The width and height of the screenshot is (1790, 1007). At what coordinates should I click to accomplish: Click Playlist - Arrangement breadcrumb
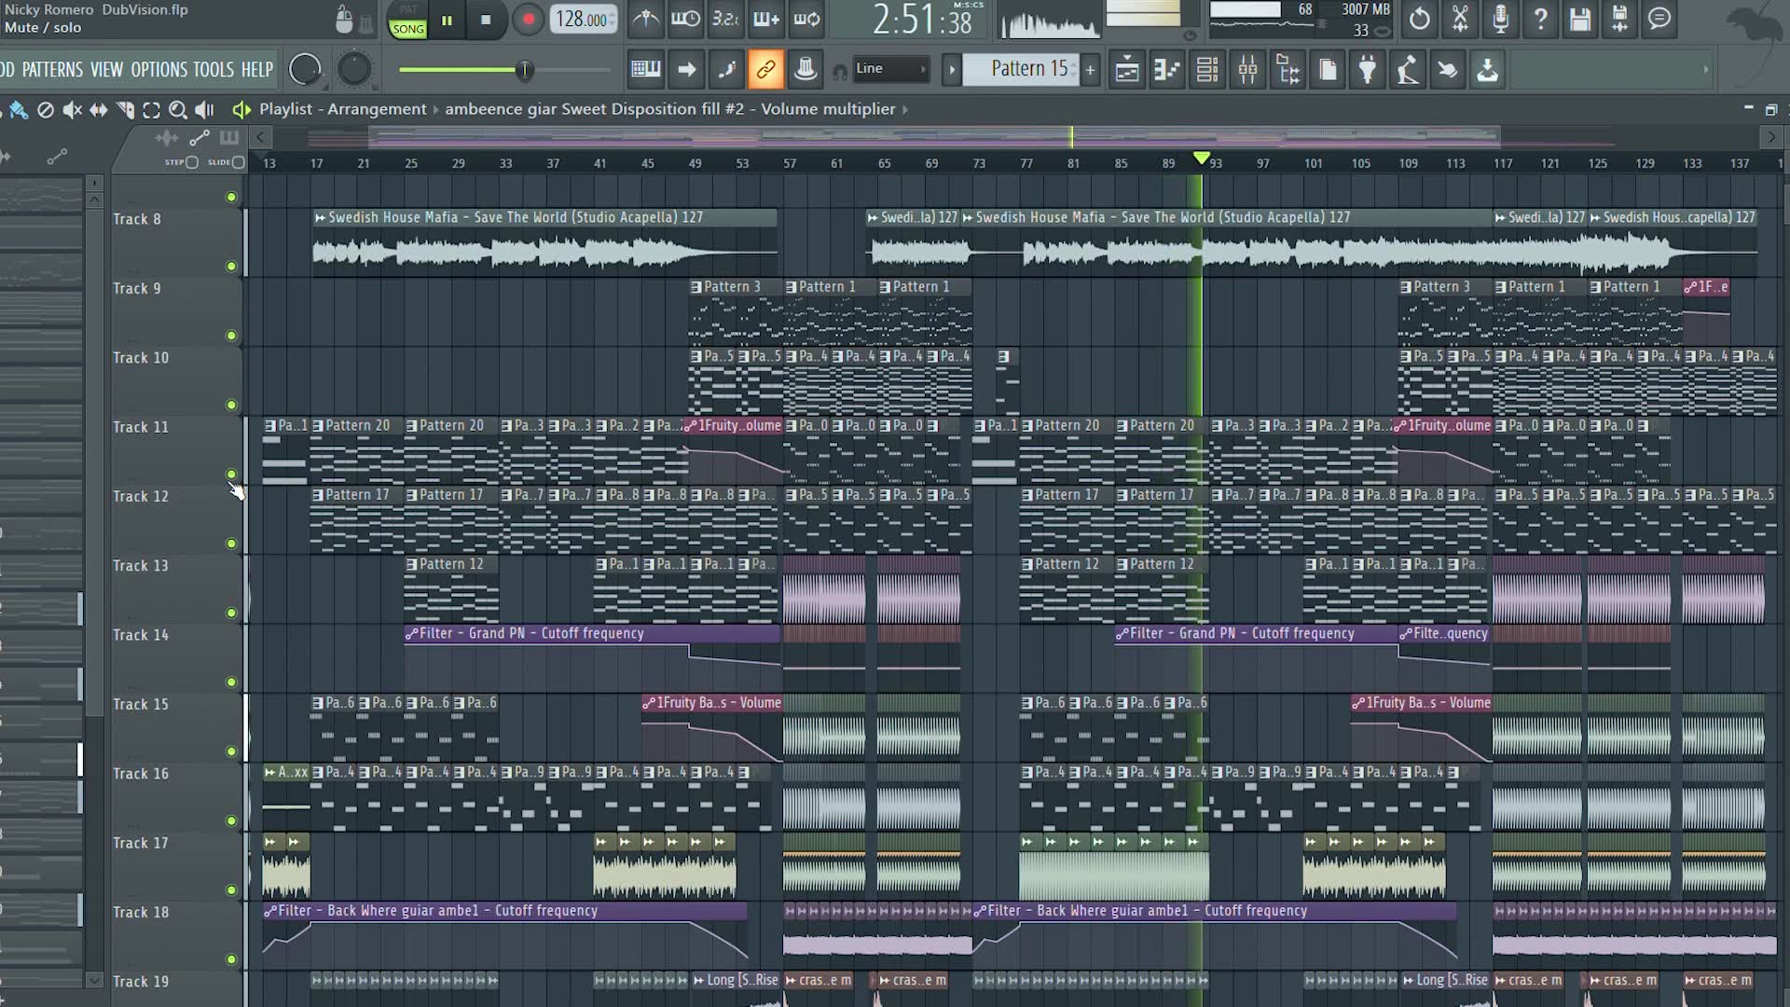click(342, 109)
